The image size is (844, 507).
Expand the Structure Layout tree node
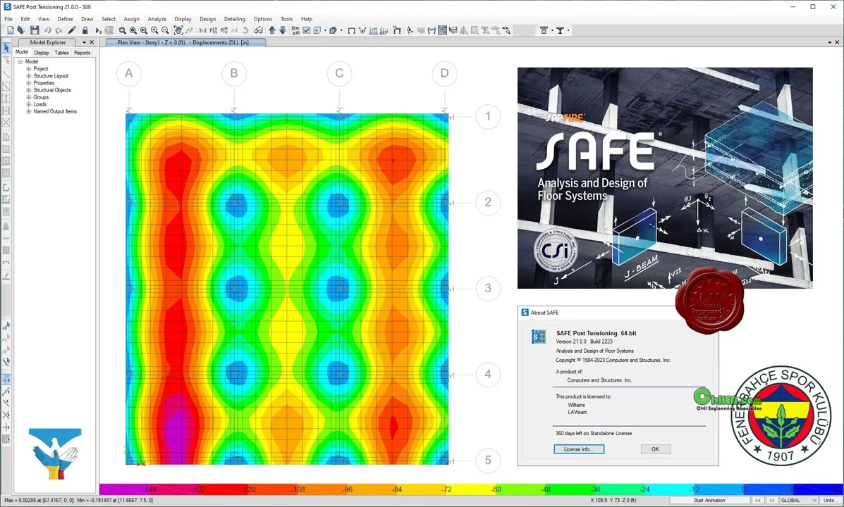(x=28, y=76)
